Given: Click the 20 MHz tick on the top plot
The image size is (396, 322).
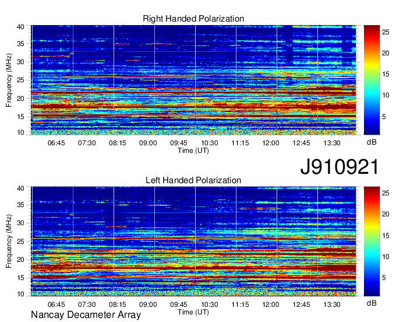Looking at the screenshot, I should point(20,99).
